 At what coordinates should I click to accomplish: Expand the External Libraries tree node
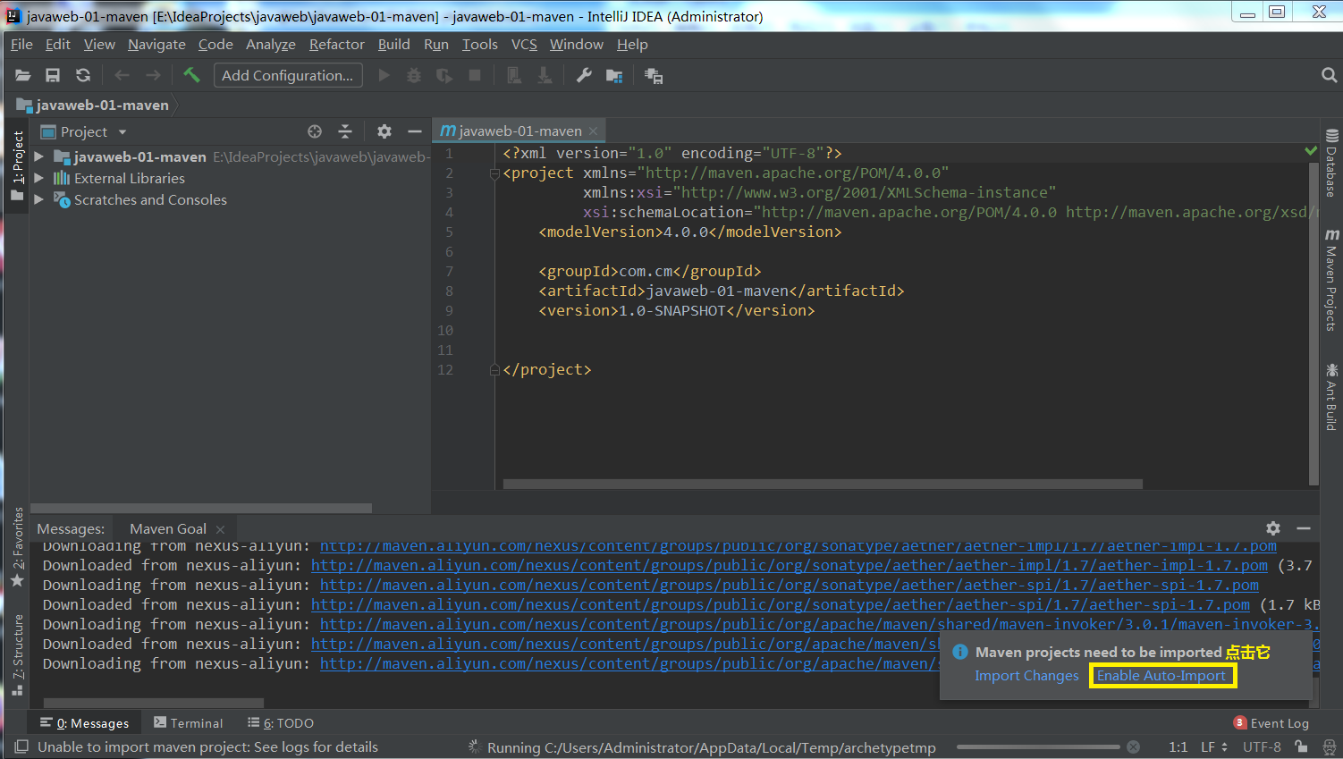(38, 178)
